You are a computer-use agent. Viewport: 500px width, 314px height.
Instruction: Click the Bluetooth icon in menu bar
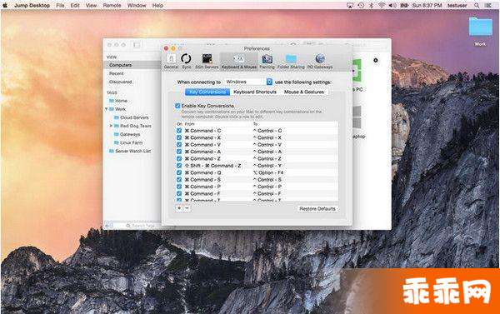pos(371,6)
